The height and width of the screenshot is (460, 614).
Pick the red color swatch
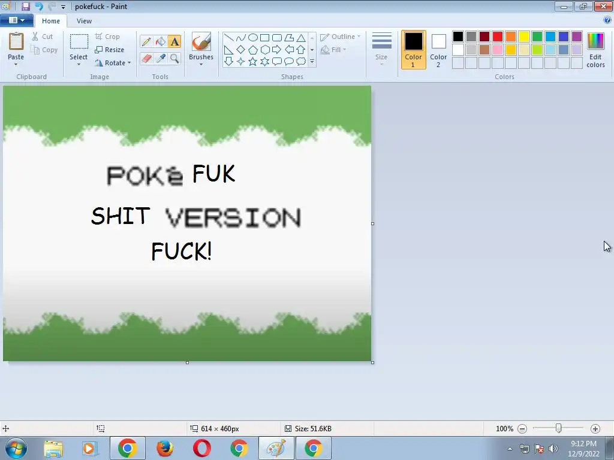(498, 37)
